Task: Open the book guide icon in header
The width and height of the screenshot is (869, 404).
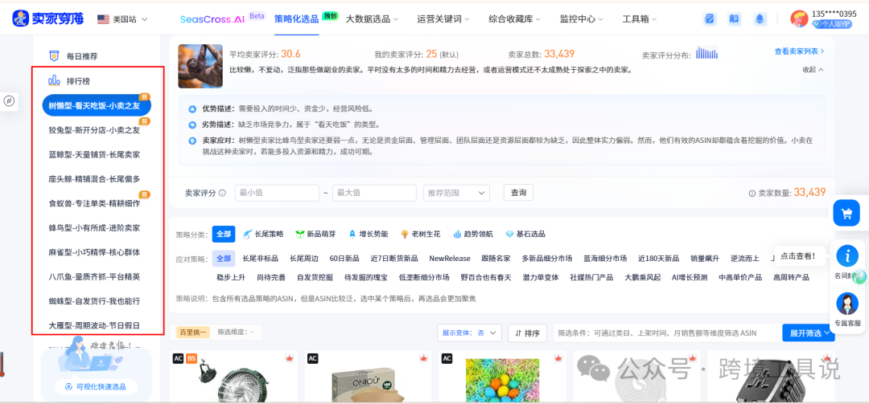Action: pos(735,18)
